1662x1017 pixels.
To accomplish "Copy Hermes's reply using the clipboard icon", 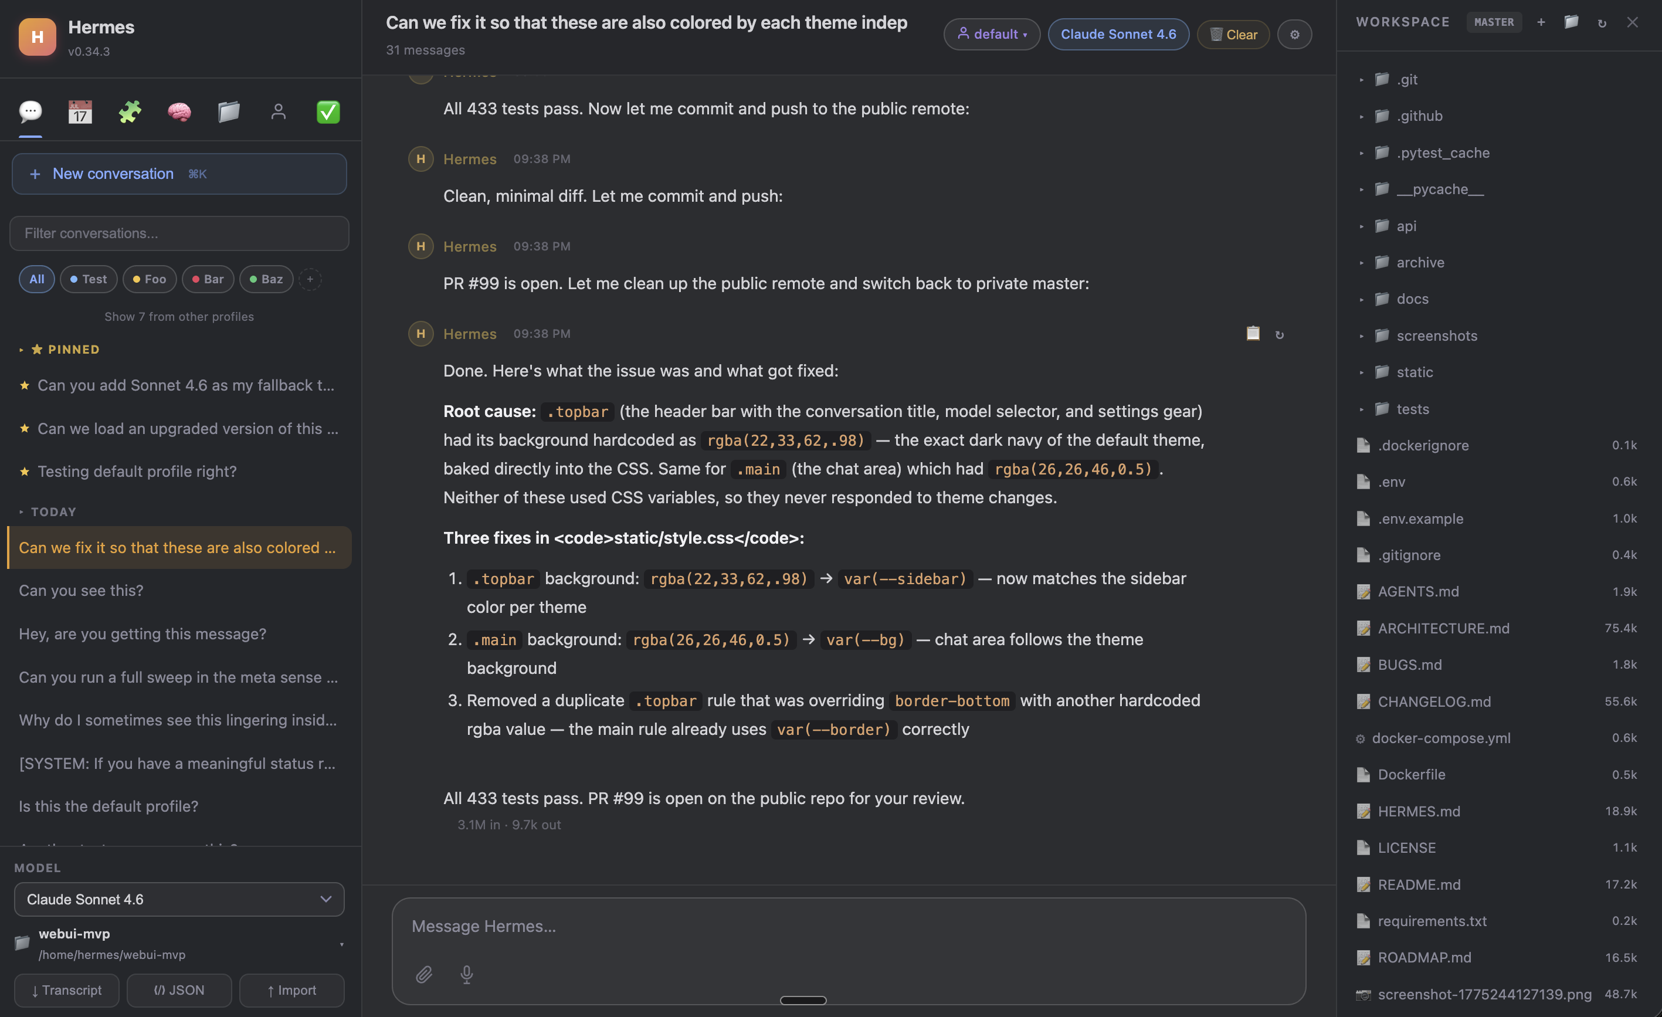I will 1253,333.
